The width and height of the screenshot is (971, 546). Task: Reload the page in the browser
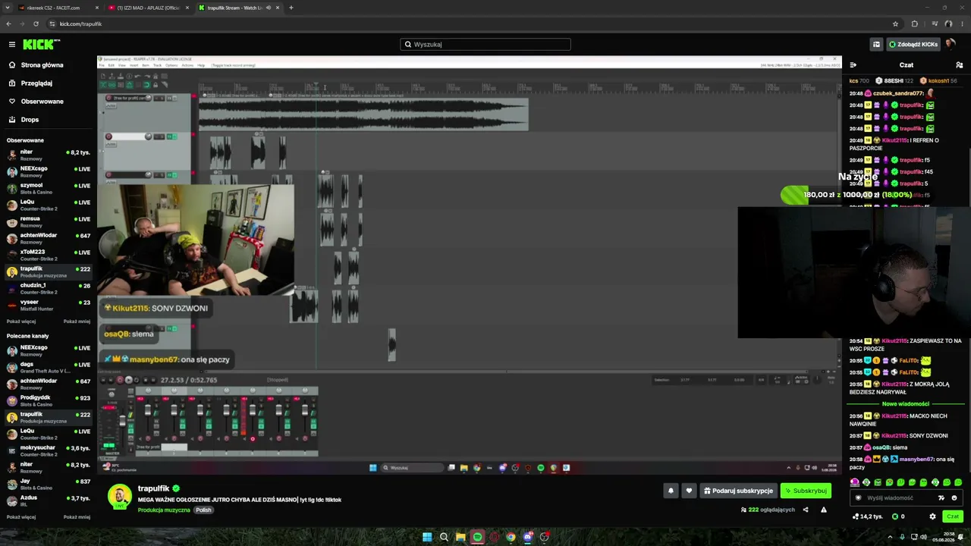(x=35, y=24)
